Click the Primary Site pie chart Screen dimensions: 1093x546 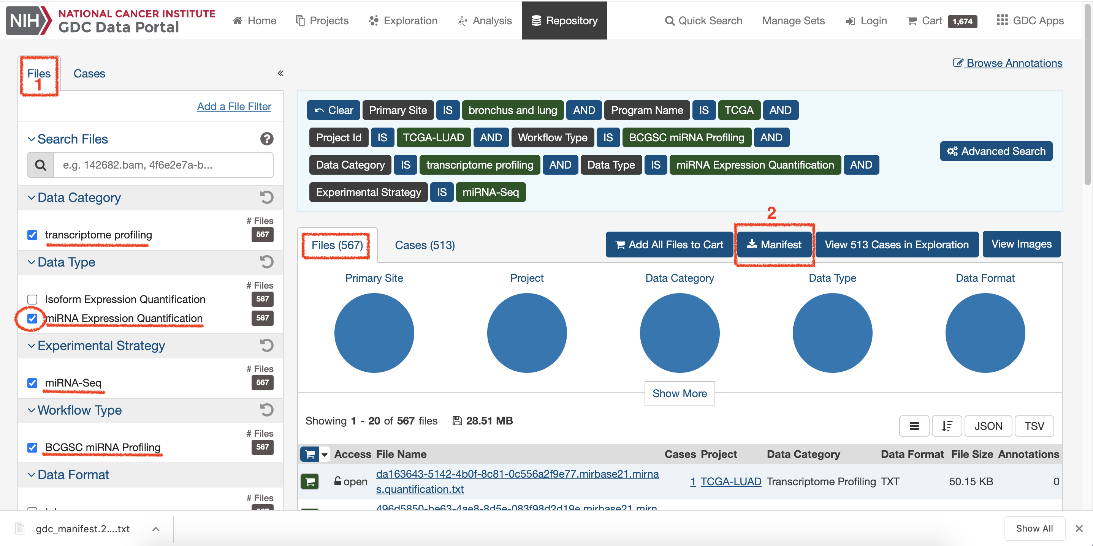pos(374,333)
